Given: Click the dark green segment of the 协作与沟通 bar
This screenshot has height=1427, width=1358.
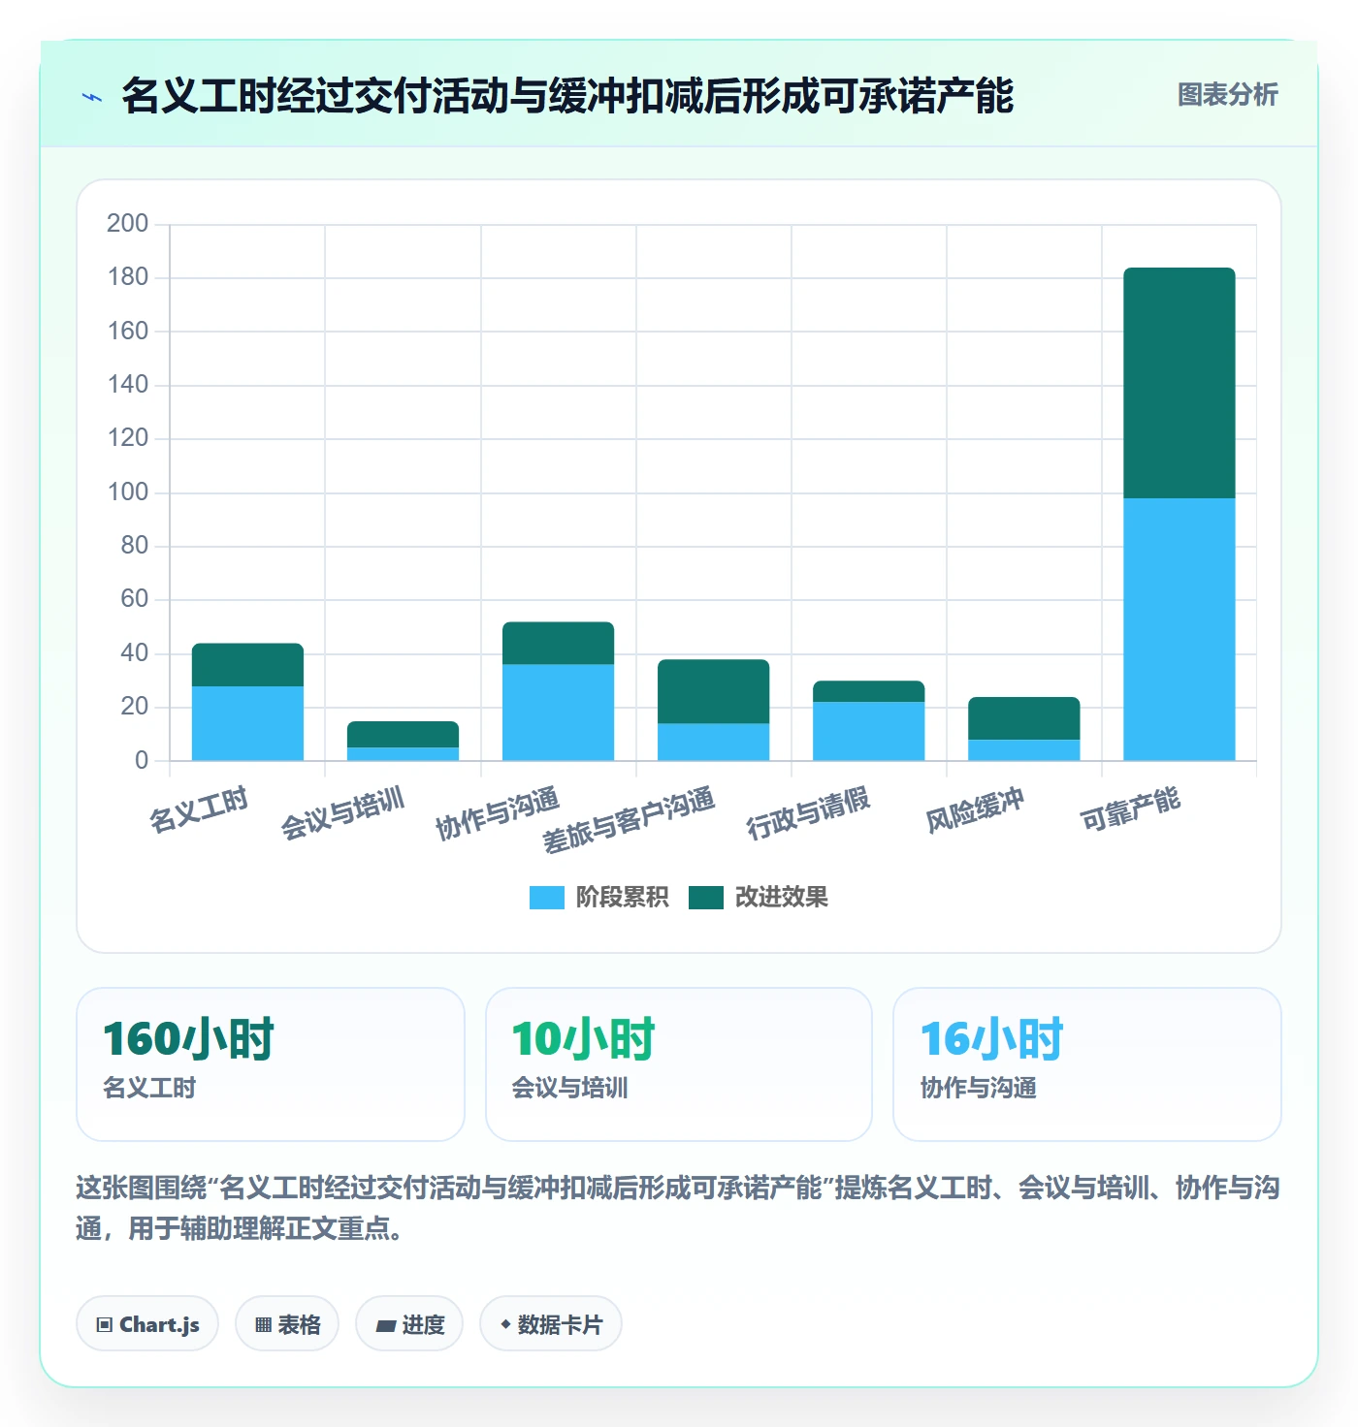Looking at the screenshot, I should (x=558, y=644).
